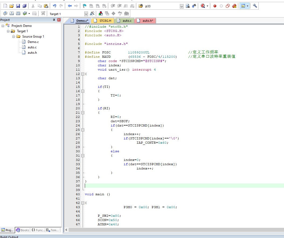The width and height of the screenshot is (284, 238).
Task: Launch the Pack Installer
Action: coord(127,13)
